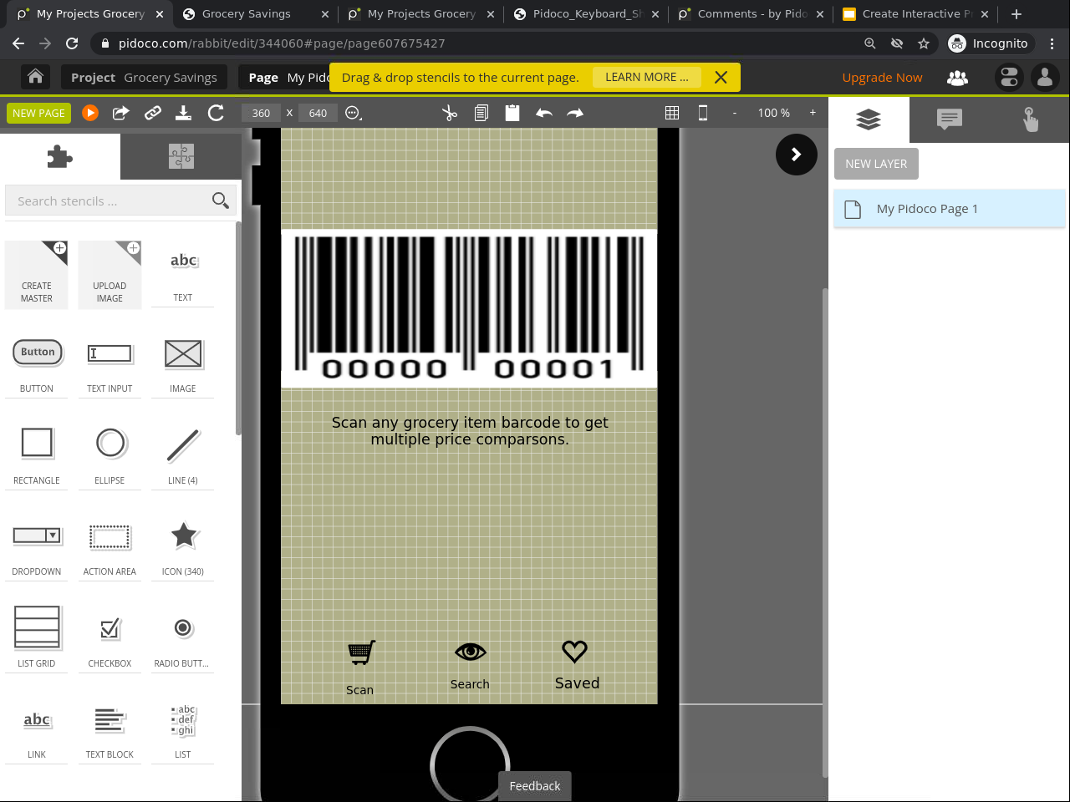Image resolution: width=1070 pixels, height=802 pixels.
Task: Open the Interactions panel tab
Action: point(1030,120)
